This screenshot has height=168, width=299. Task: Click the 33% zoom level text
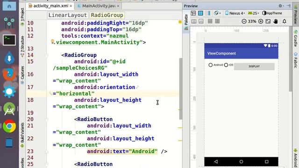tap(252, 21)
